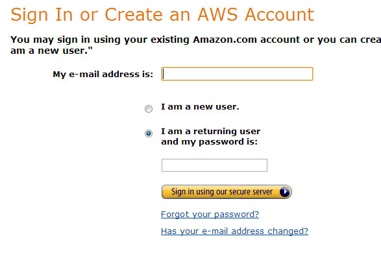This screenshot has height=256, width=381.
Task: Focus the password input field
Action: click(214, 165)
